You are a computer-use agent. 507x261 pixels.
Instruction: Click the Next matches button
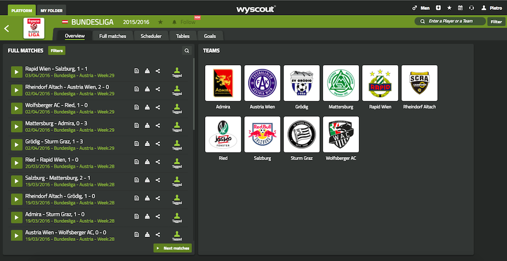[x=172, y=248]
